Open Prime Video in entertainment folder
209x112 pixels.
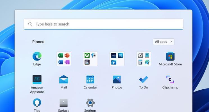(x=120, y=55)
